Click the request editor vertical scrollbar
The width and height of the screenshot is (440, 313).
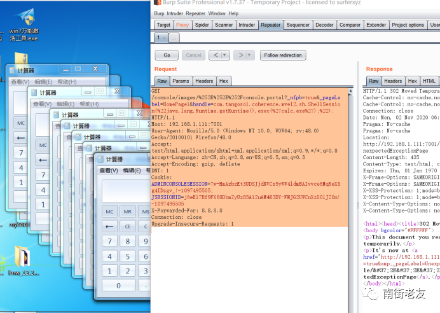350,200
